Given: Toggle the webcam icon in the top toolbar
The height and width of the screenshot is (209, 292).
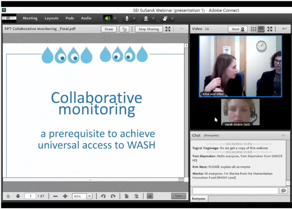Looking at the screenshot, I should pyautogui.click(x=146, y=18).
